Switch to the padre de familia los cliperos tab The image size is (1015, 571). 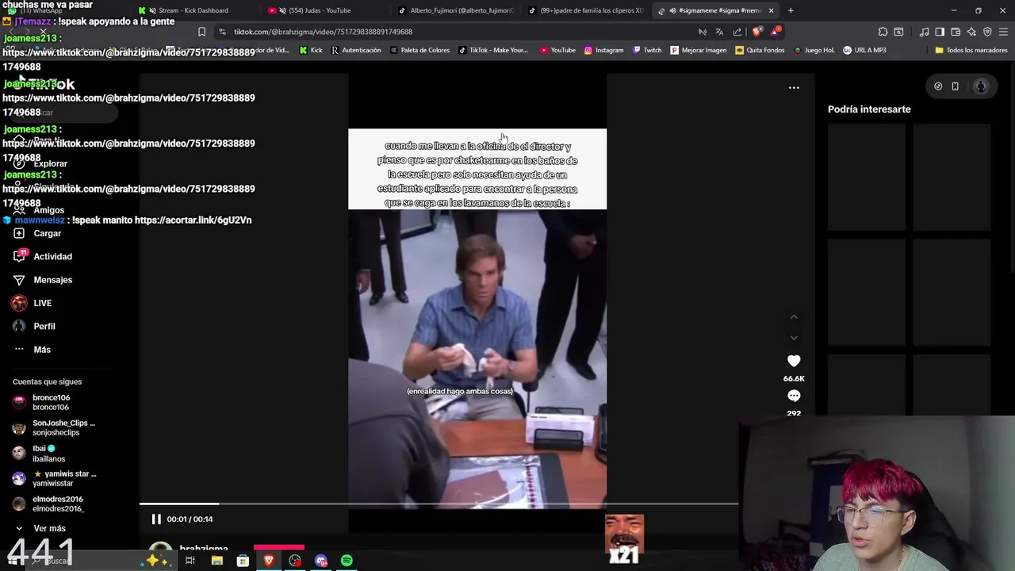click(x=587, y=10)
